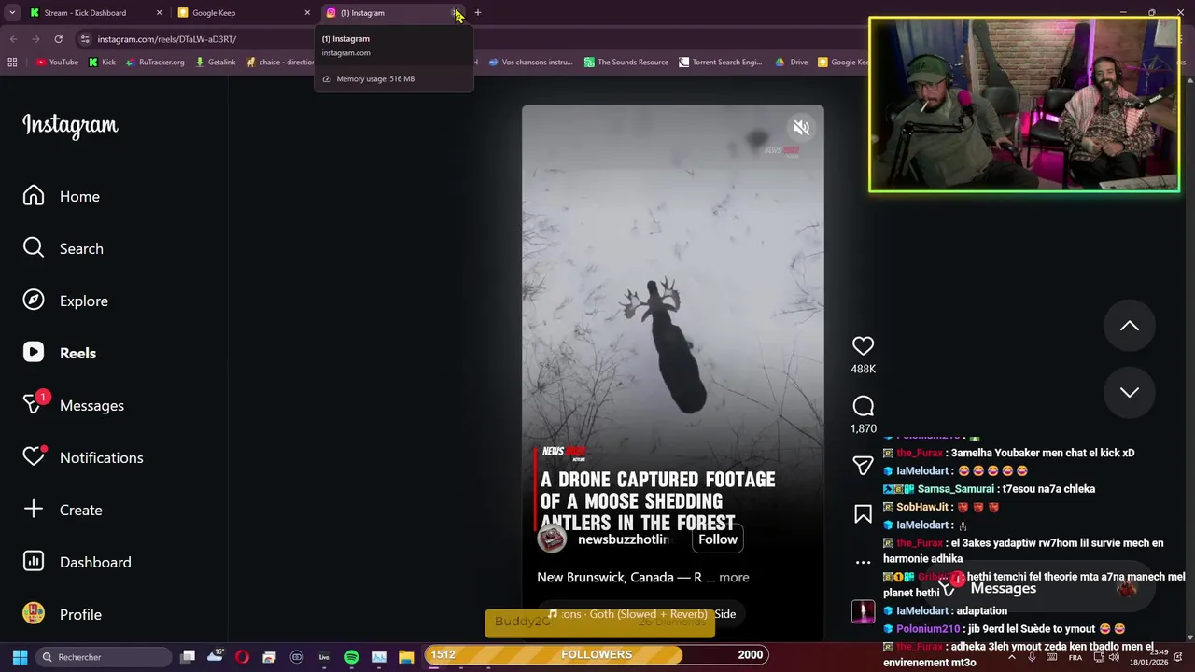Open the Torrent Search Engine bookmark
The height and width of the screenshot is (672, 1195).
pyautogui.click(x=721, y=63)
